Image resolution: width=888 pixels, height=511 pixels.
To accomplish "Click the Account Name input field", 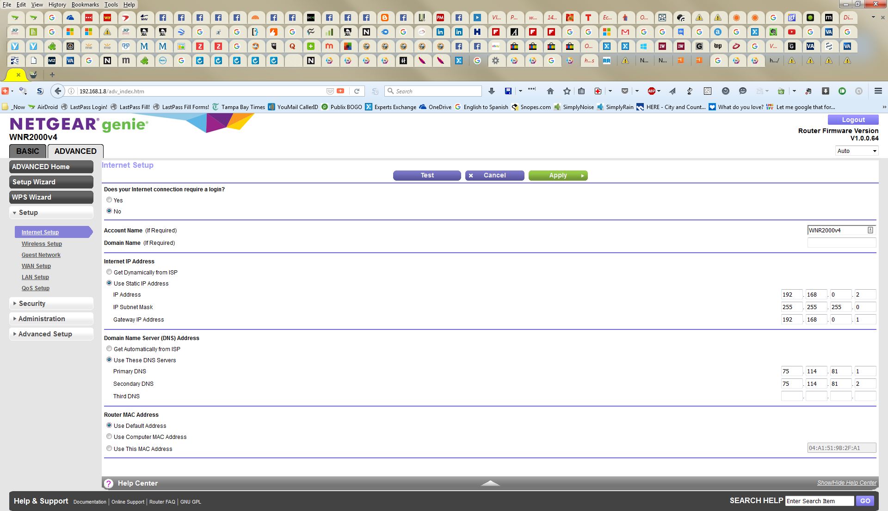I will pos(841,230).
